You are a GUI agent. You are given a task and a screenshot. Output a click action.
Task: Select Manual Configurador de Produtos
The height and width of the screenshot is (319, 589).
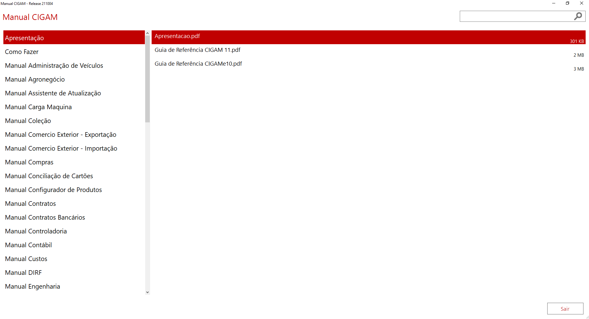pos(74,190)
